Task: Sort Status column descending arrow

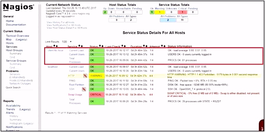Action: (102, 46)
